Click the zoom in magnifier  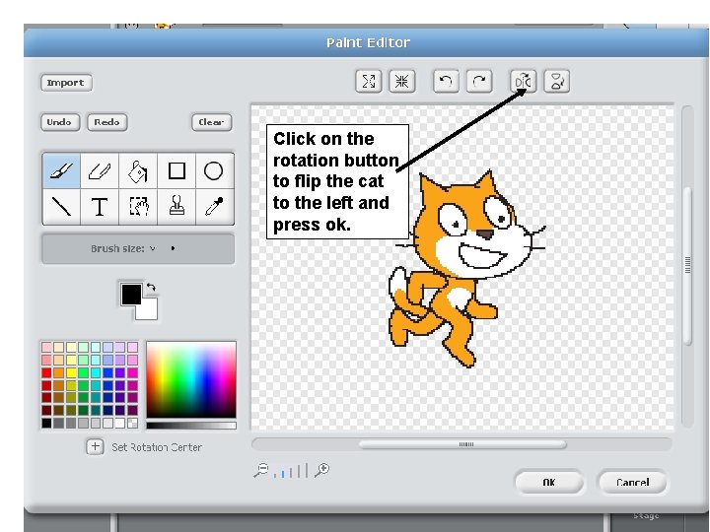(x=321, y=471)
